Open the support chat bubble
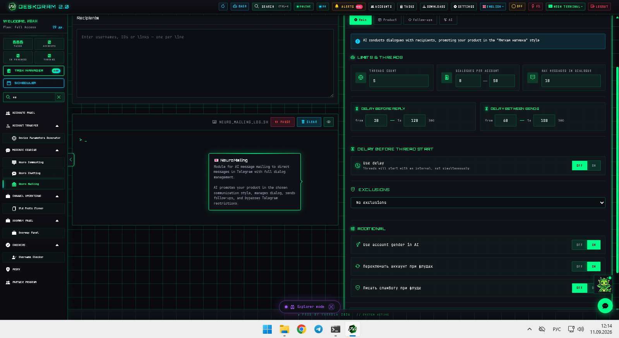The width and height of the screenshot is (619, 338). click(605, 306)
